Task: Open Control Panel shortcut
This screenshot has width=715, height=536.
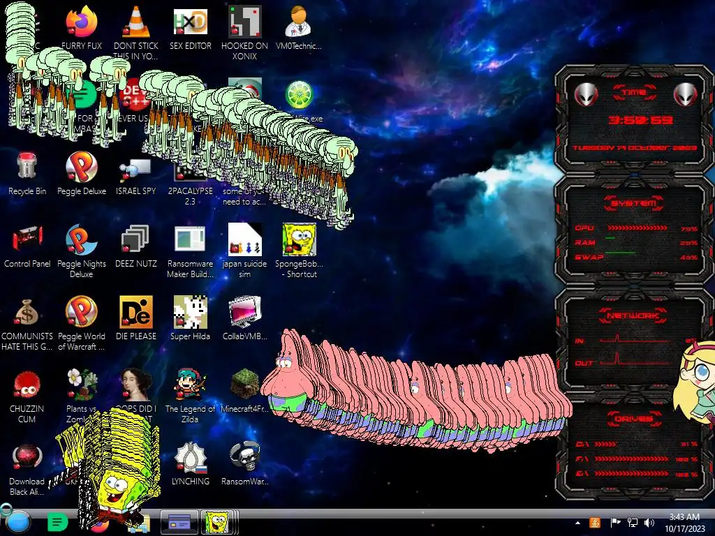Action: [x=27, y=239]
